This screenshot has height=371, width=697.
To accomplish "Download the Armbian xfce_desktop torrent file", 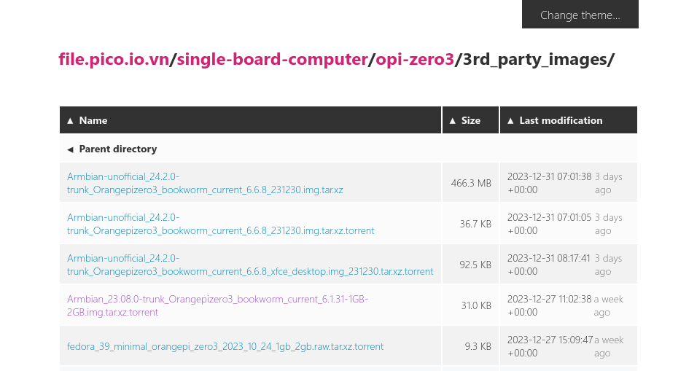I will [249, 265].
